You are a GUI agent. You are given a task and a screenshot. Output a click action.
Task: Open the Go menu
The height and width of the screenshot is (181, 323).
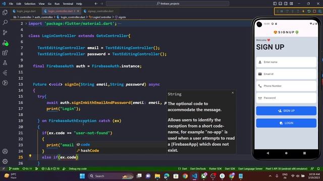pos(49,4)
